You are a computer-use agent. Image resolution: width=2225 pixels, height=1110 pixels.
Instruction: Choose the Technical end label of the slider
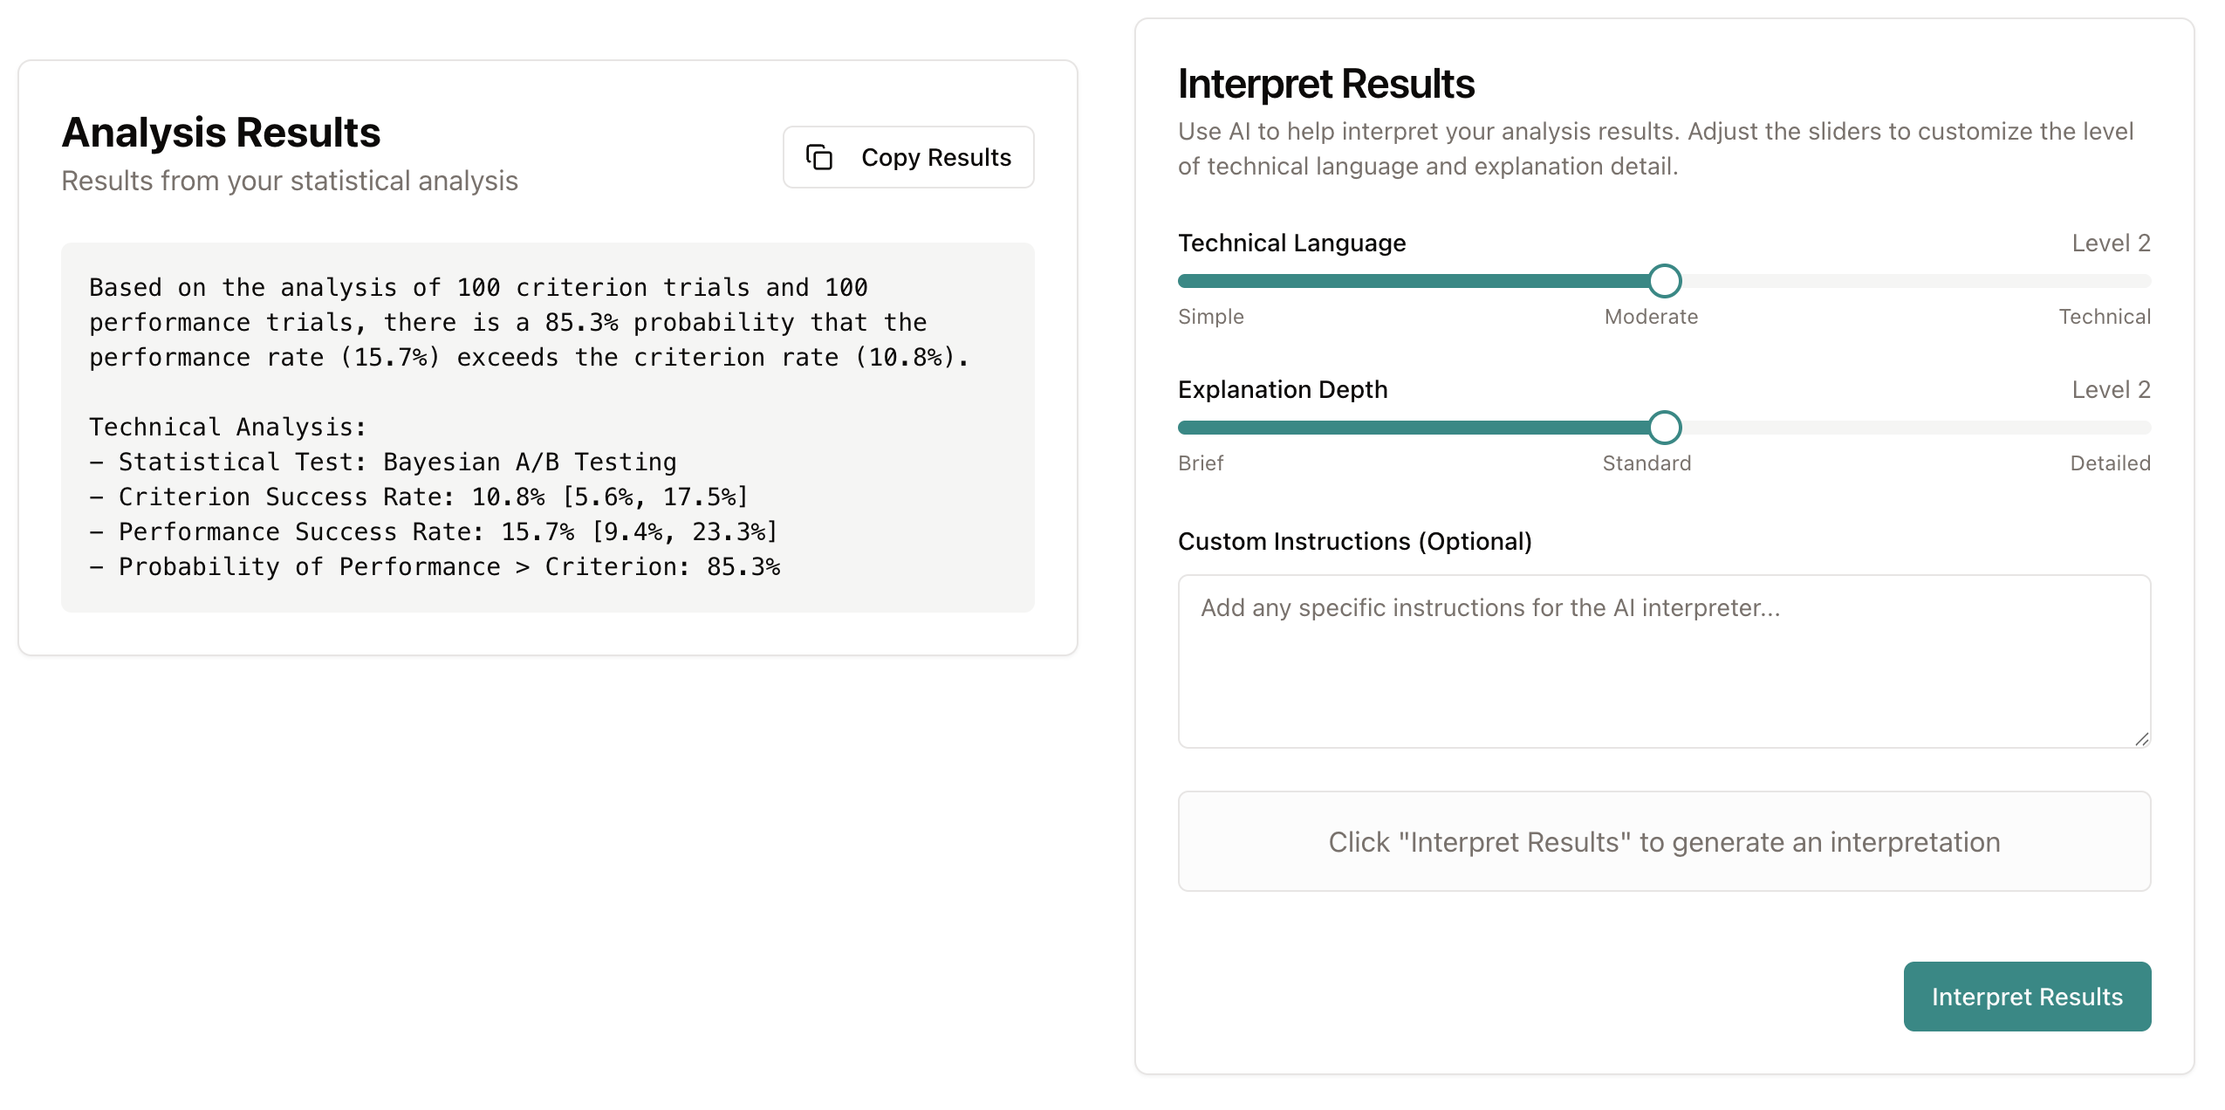(2104, 317)
